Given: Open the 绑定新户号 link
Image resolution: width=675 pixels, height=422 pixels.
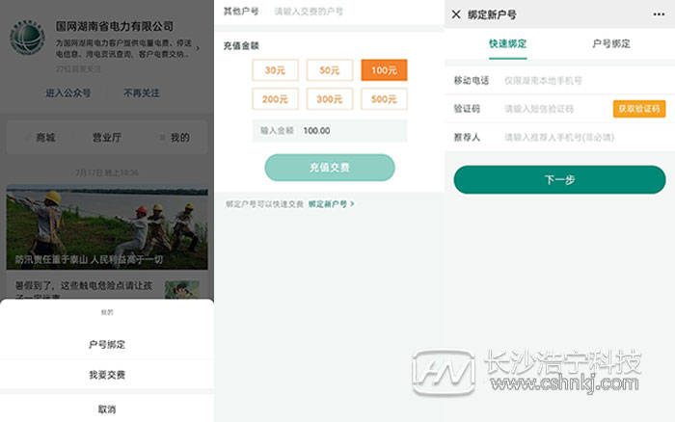Looking at the screenshot, I should (x=332, y=204).
